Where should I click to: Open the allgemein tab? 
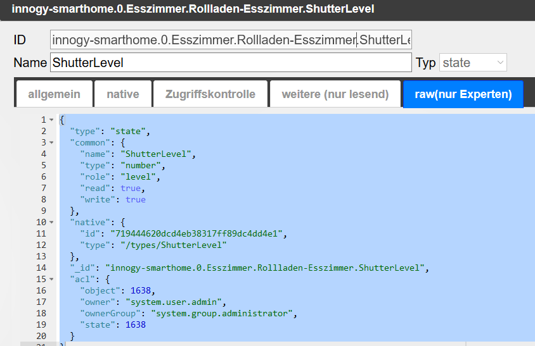point(55,94)
